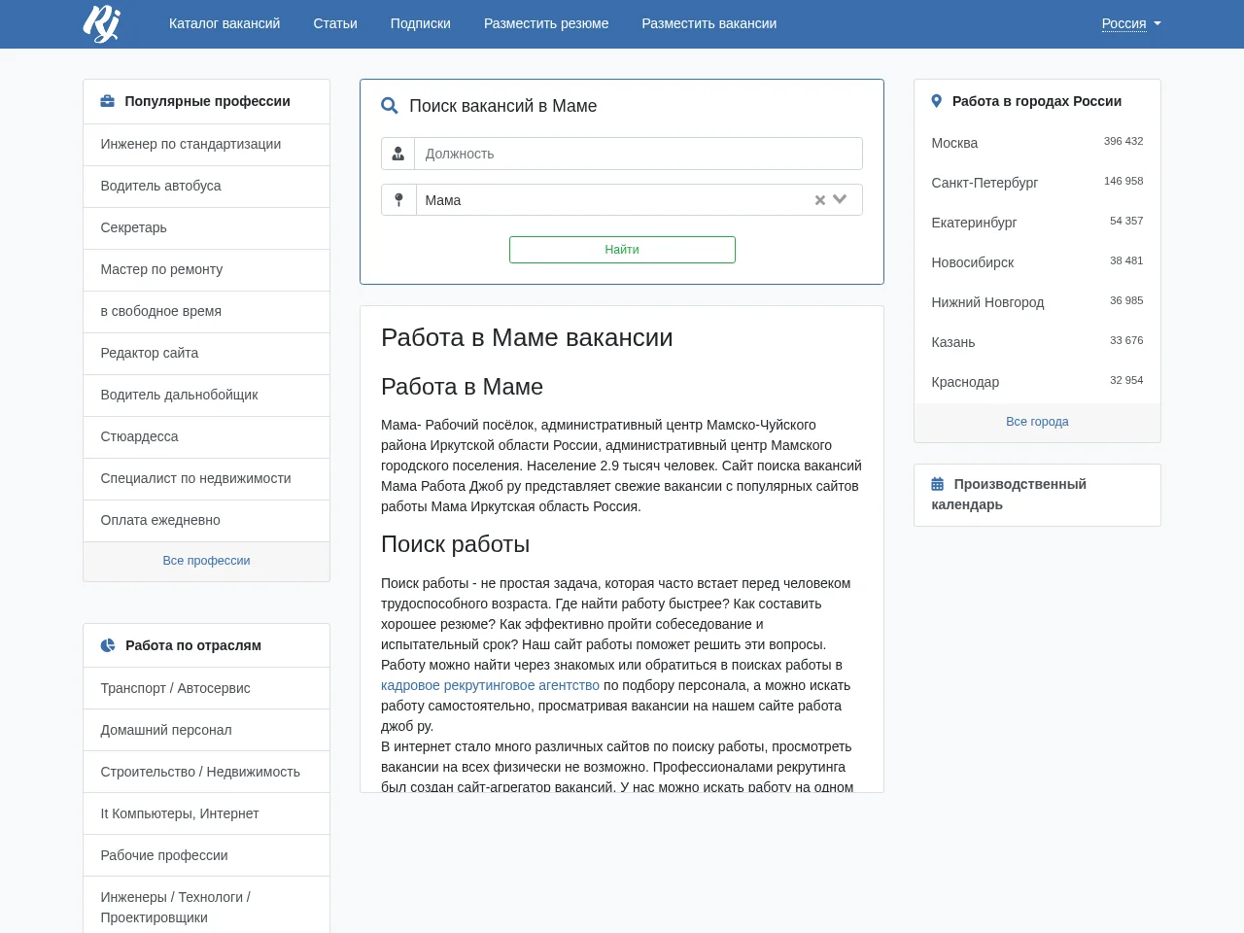Select Разместить резюме in navigation
This screenshot has height=933, width=1244.
[x=546, y=23]
